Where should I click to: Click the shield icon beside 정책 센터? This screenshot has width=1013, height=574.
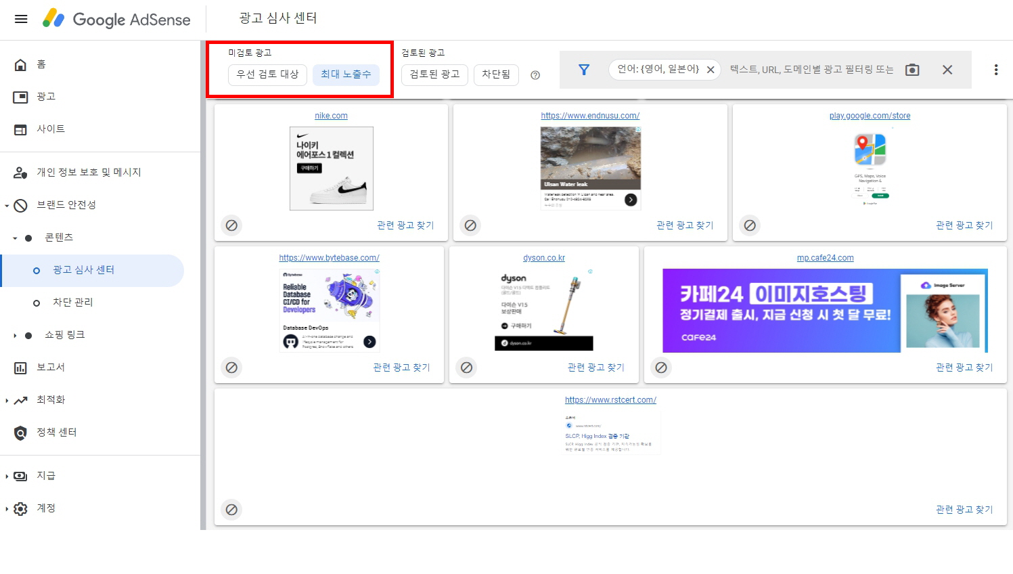[x=21, y=433]
